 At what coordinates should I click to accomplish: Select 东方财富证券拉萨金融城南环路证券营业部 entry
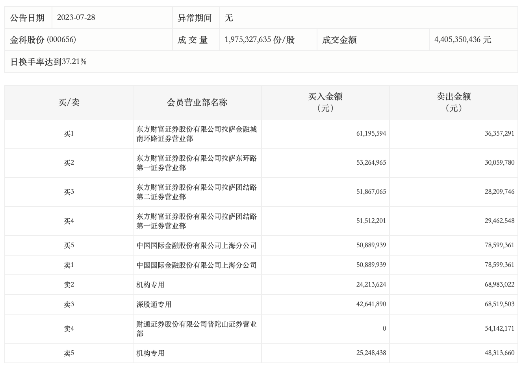click(197, 134)
